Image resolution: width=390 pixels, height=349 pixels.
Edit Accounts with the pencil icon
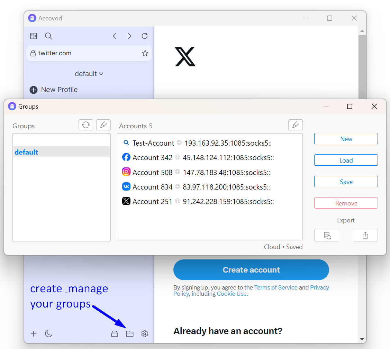pos(295,125)
